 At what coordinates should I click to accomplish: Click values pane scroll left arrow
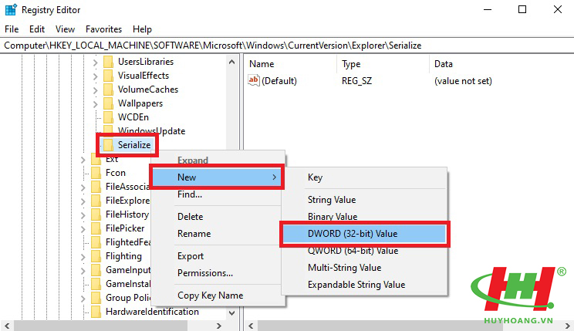point(251,326)
